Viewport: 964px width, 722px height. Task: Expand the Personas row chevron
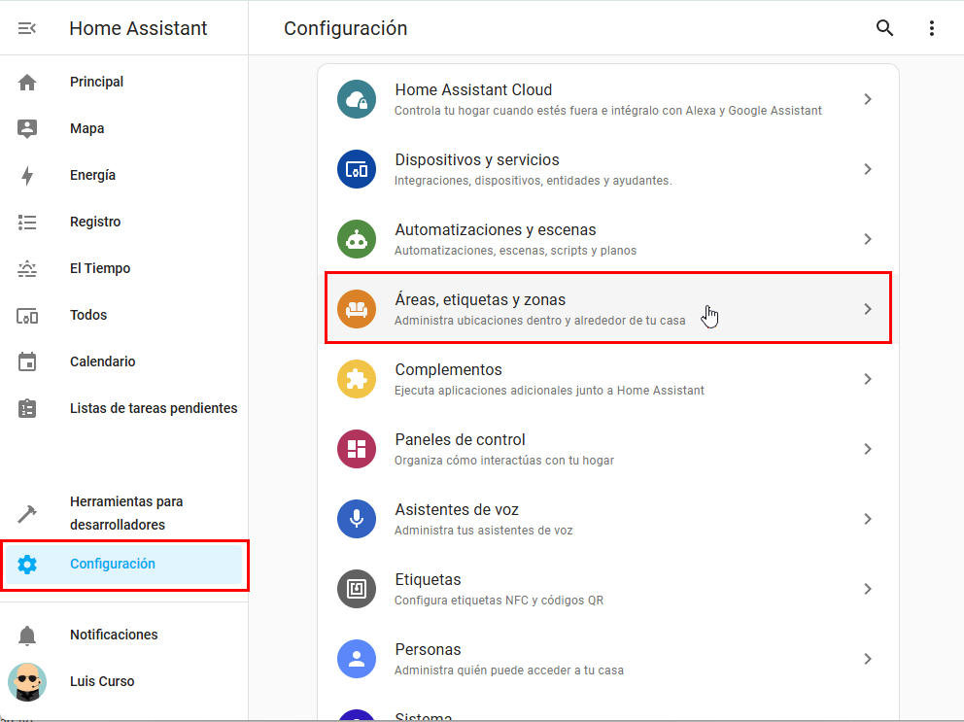coord(868,659)
